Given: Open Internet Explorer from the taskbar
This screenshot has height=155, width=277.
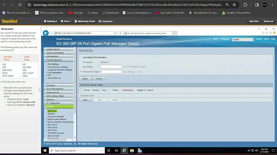Looking at the screenshot, I should click(x=124, y=151).
